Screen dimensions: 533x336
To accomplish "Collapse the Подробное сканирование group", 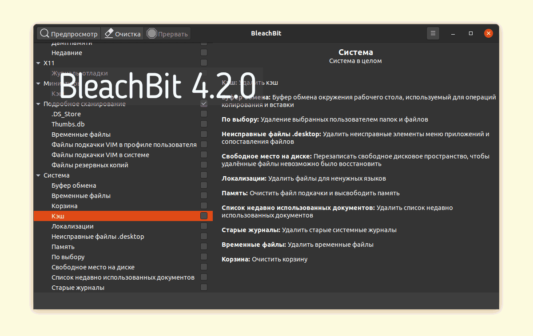I will coord(38,104).
